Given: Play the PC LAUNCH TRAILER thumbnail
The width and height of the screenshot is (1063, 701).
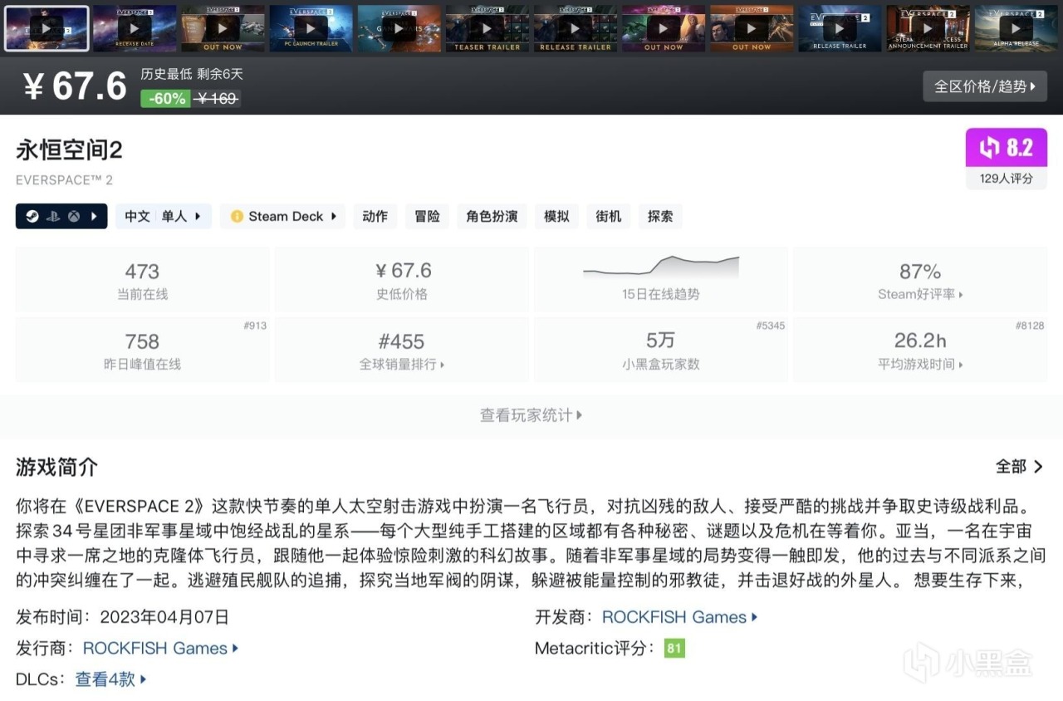Looking at the screenshot, I should 311,28.
